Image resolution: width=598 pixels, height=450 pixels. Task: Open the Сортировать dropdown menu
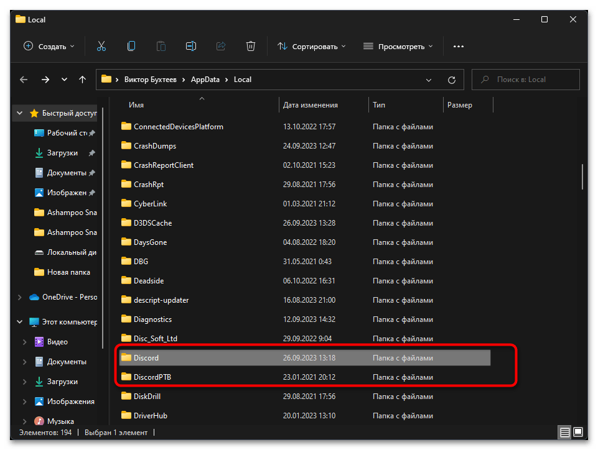311,46
